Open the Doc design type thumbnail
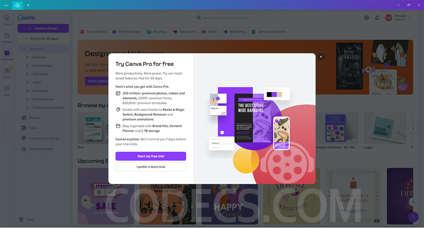 [x=93, y=128]
